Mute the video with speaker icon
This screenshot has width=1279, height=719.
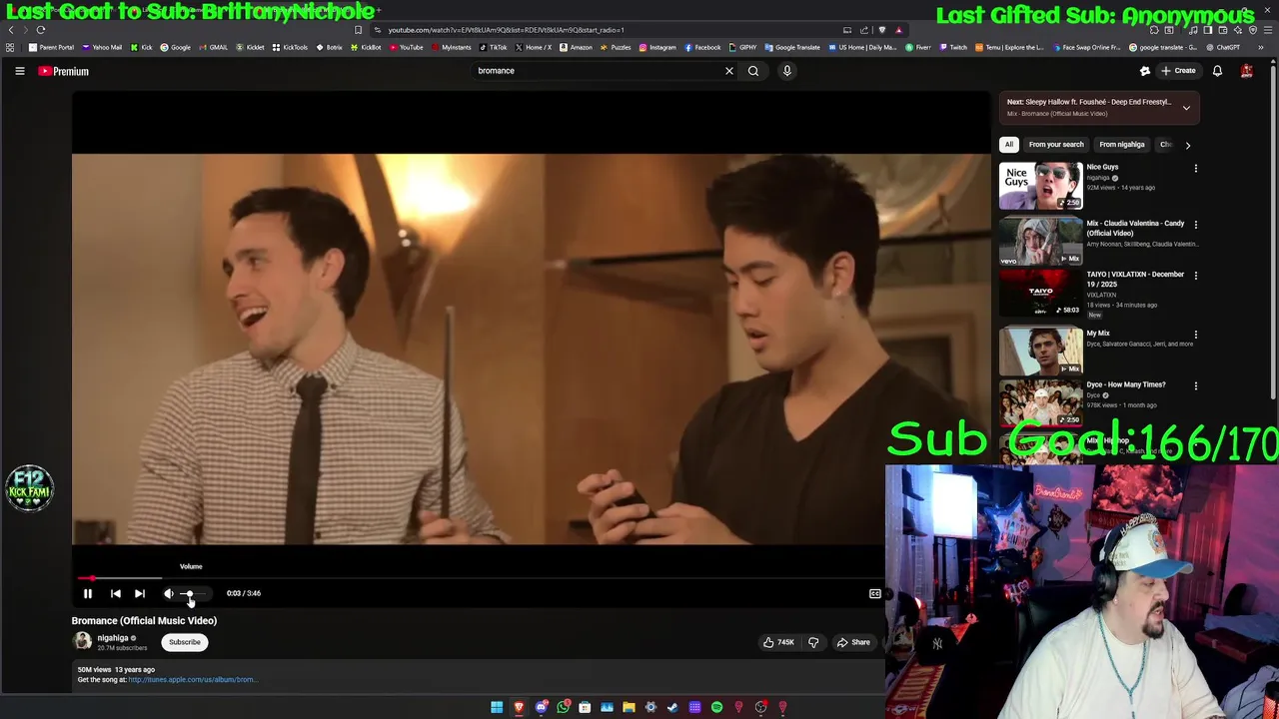pyautogui.click(x=168, y=593)
